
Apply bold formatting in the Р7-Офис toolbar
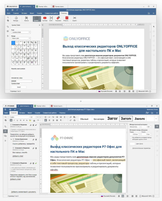pos(11,120)
